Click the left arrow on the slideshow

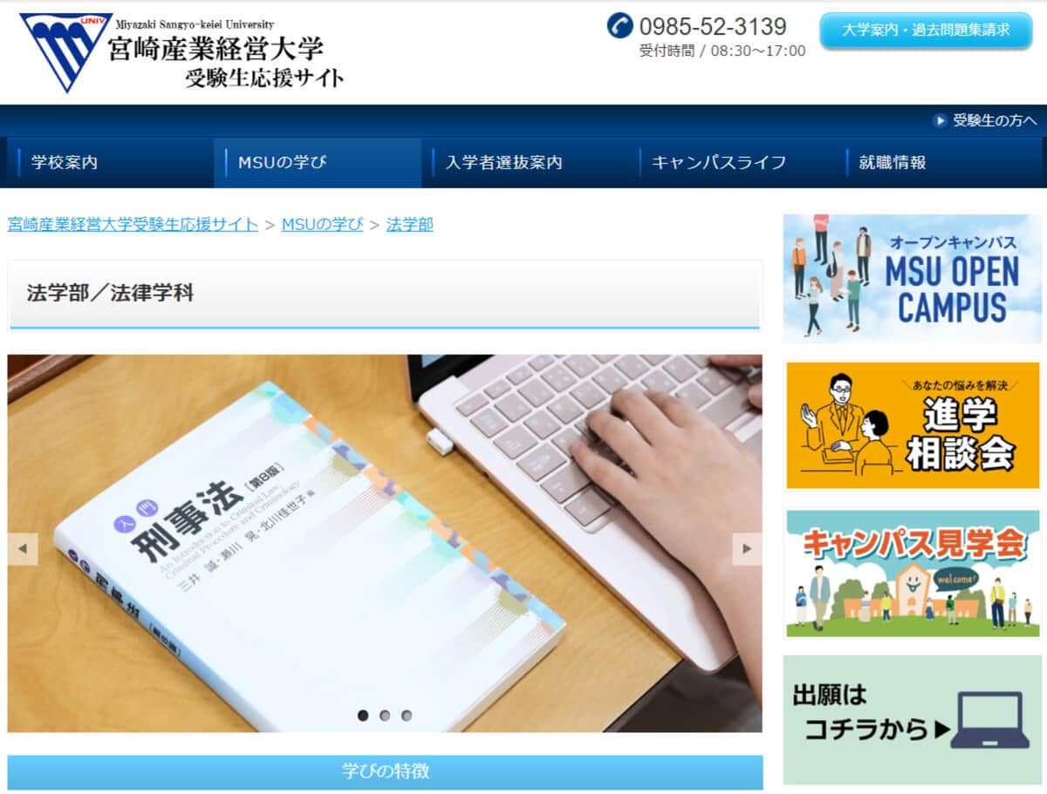pos(23,549)
